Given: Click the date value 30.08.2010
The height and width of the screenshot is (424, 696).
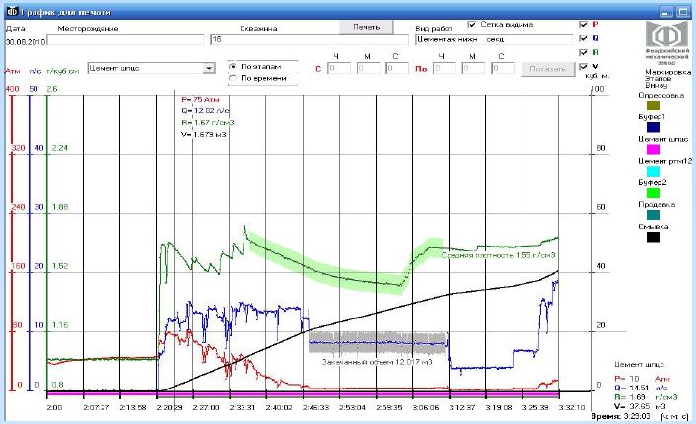Looking at the screenshot, I should pos(26,42).
